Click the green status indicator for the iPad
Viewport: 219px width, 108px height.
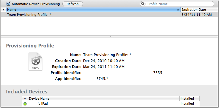click(25, 104)
